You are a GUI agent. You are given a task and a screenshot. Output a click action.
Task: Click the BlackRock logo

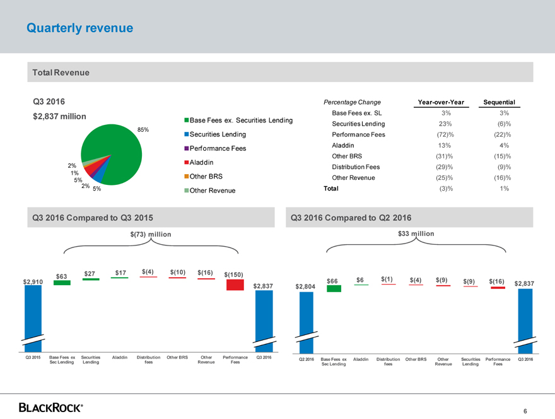(51, 408)
